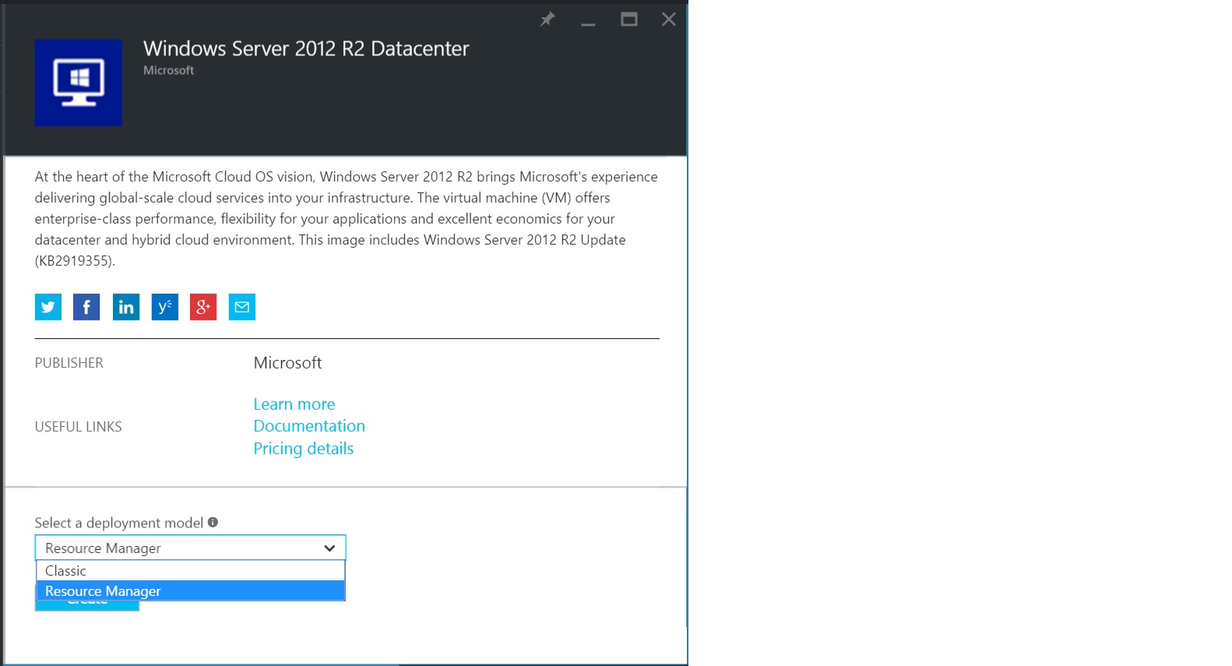Close the Windows Server blade
The image size is (1232, 666).
tap(669, 19)
